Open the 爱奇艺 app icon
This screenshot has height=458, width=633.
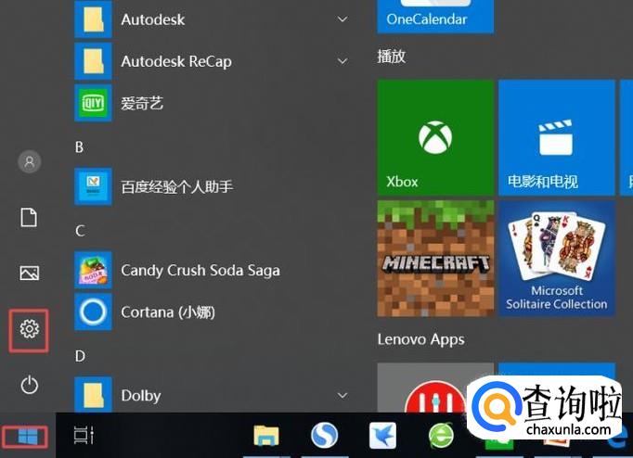coord(93,103)
